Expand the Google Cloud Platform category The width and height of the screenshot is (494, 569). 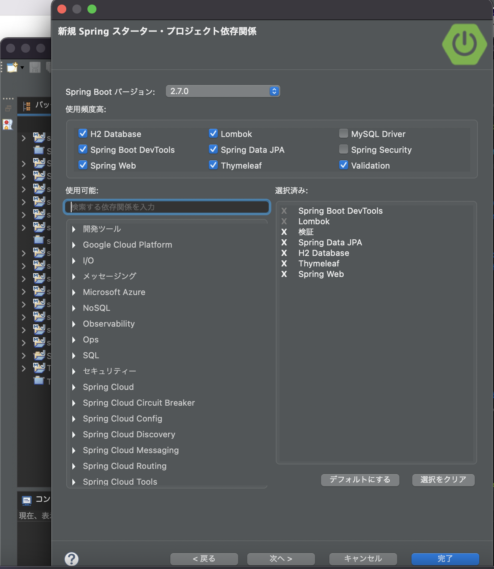point(74,245)
